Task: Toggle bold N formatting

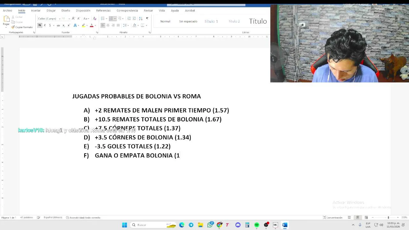Action: click(40, 25)
